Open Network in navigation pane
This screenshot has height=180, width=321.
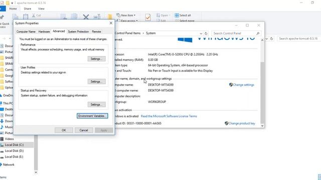coord(9,164)
